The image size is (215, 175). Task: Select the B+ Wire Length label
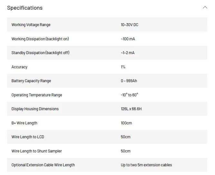pyautogui.click(x=24, y=123)
